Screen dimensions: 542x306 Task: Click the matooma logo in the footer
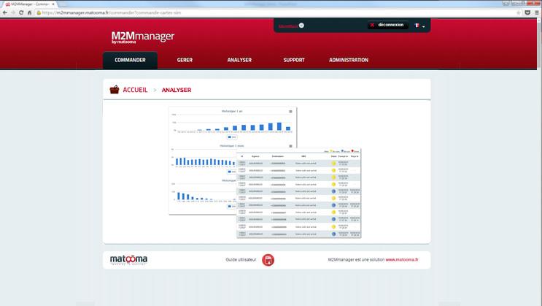click(x=128, y=260)
